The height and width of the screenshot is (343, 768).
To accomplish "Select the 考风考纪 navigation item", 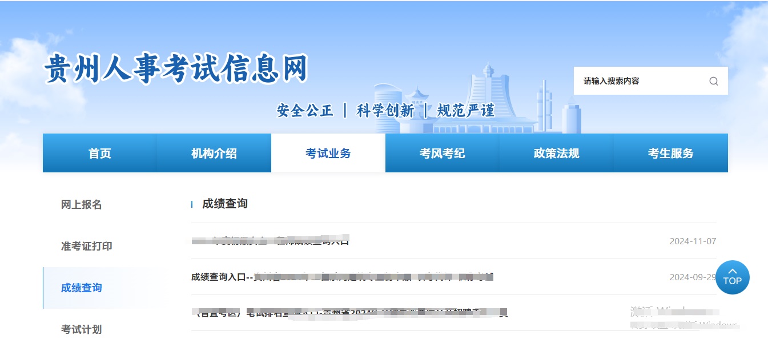I will point(442,153).
